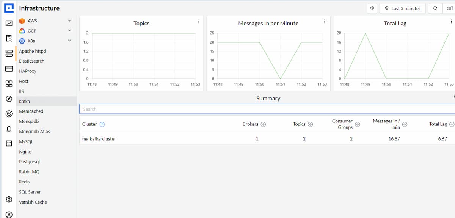
Task: Click the Summary table heading
Action: pos(268,98)
